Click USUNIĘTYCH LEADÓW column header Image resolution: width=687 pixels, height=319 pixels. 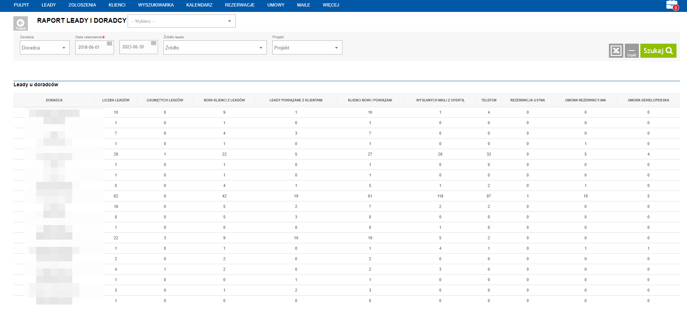[165, 100]
